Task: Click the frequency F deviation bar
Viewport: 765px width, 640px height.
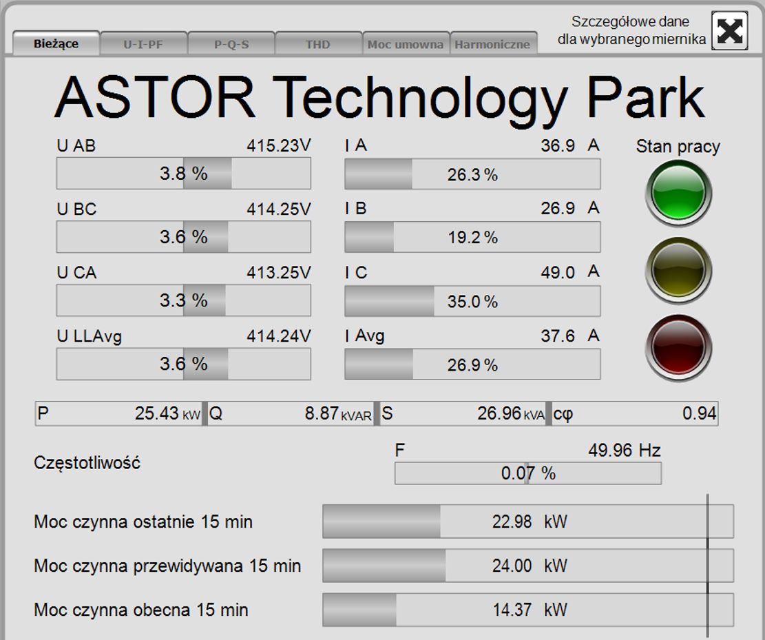Action: 527,473
